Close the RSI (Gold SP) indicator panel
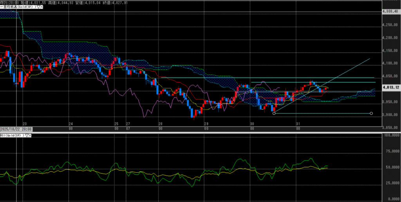This screenshot has height=202, width=401. point(31,135)
